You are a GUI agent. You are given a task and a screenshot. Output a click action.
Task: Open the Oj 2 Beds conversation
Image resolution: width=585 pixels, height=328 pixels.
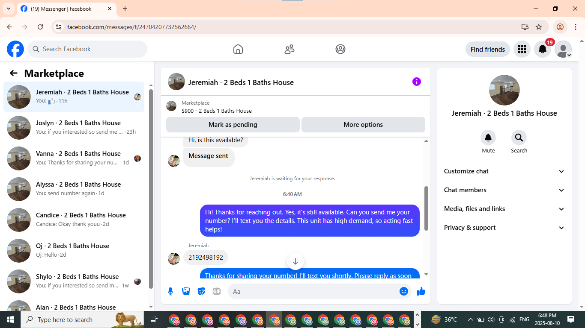(x=74, y=251)
